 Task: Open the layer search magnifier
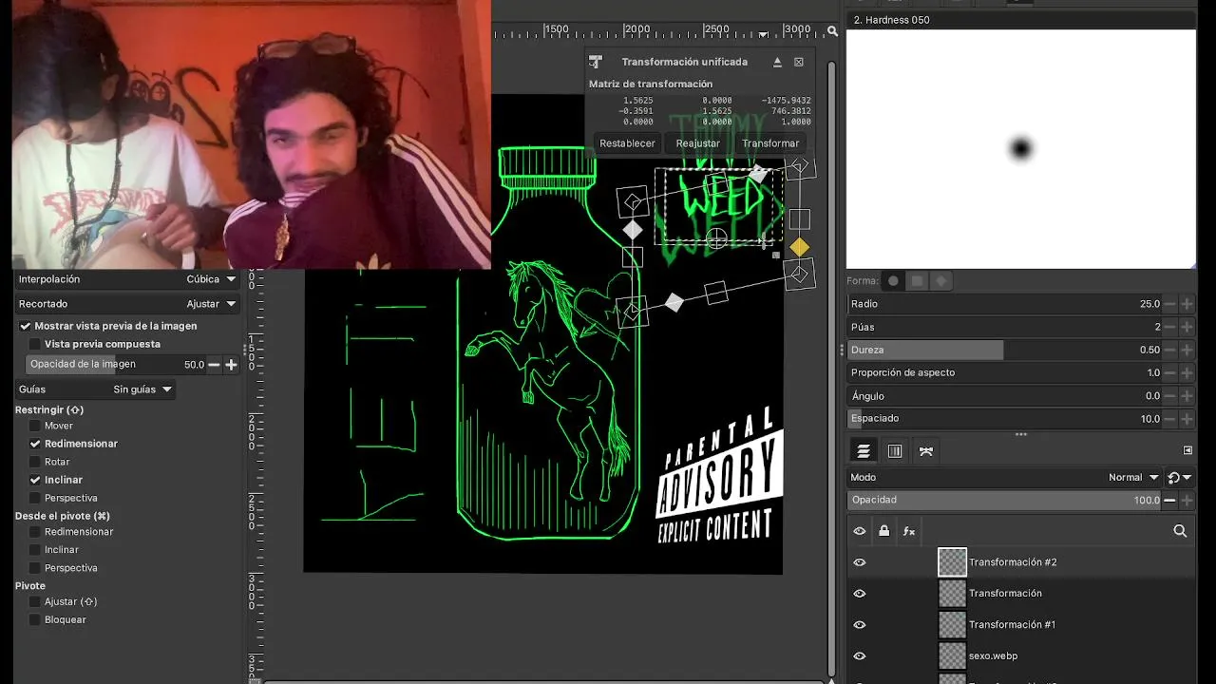coord(1180,531)
